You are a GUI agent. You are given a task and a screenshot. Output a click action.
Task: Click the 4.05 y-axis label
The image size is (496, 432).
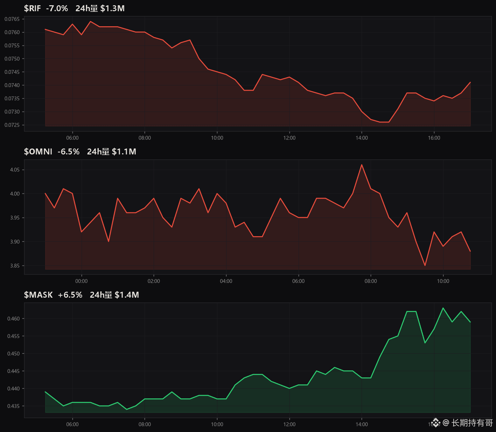point(15,170)
